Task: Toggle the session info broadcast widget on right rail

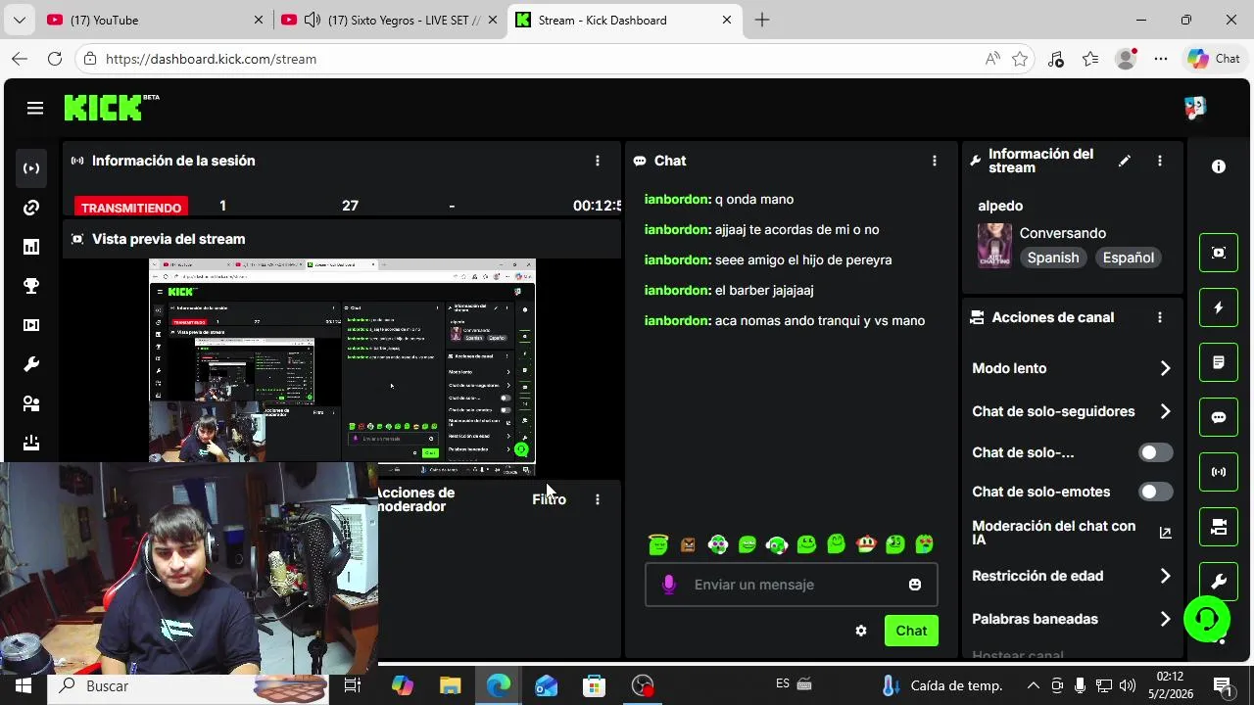Action: [x=1219, y=472]
